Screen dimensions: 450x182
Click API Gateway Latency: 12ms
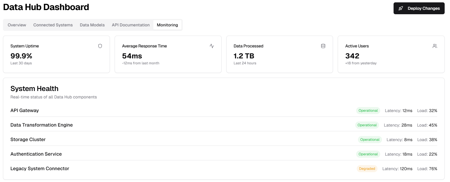(x=399, y=111)
